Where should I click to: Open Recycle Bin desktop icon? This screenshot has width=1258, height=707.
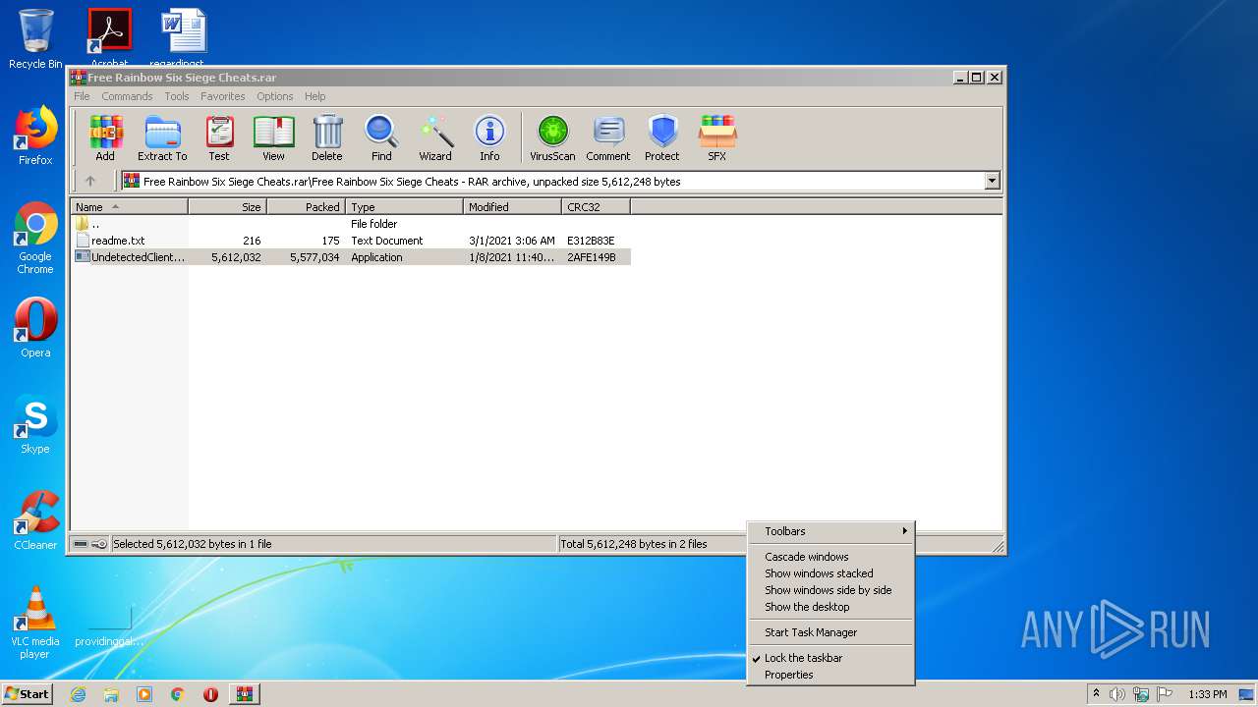35,39
